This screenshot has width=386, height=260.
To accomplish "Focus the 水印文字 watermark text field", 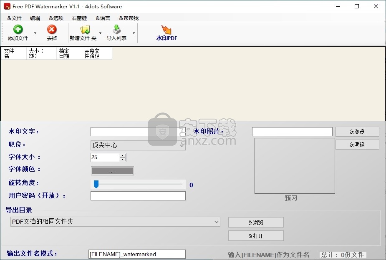I will [x=138, y=132].
